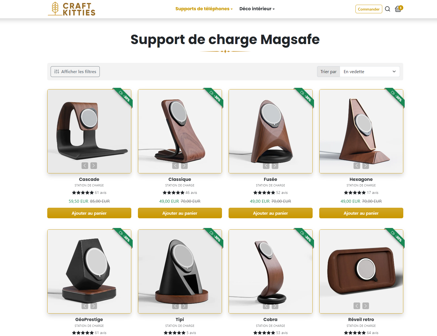Add Cascade to cart with Ajouter au panier
This screenshot has width=437, height=336.
tap(89, 213)
